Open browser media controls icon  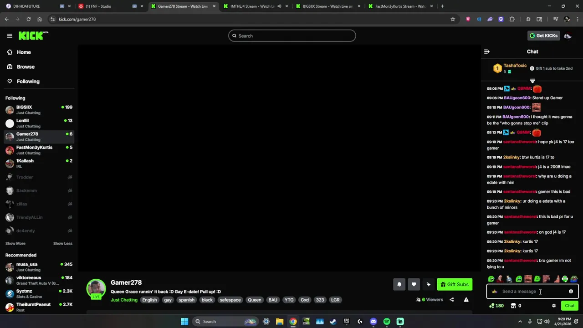point(556,19)
